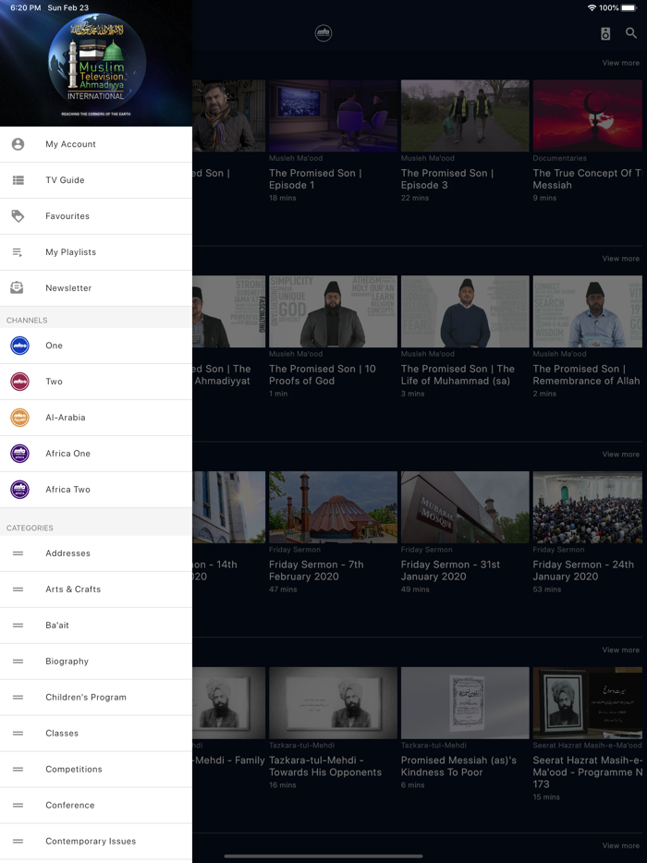The height and width of the screenshot is (863, 647).
Task: Tap the 'The Promised Son | Episode 1' title
Action: pos(315,179)
